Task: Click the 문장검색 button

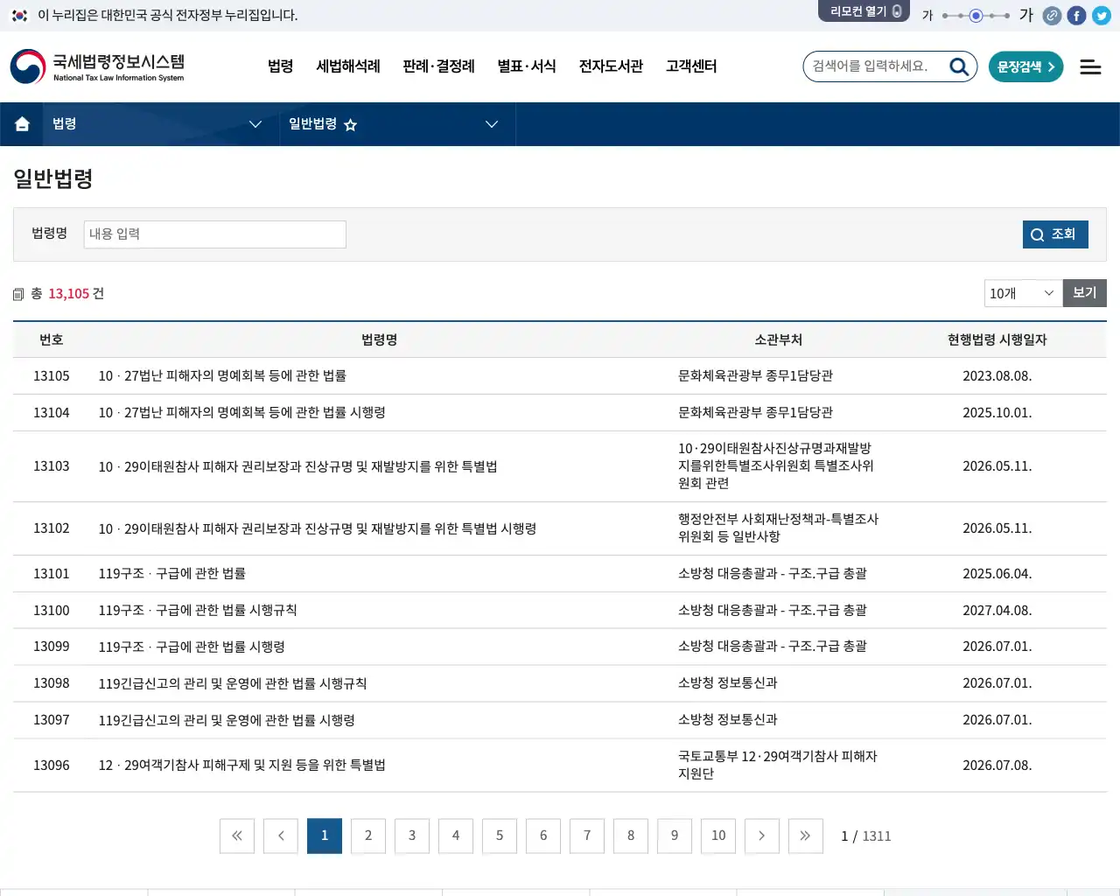Action: pyautogui.click(x=1025, y=66)
